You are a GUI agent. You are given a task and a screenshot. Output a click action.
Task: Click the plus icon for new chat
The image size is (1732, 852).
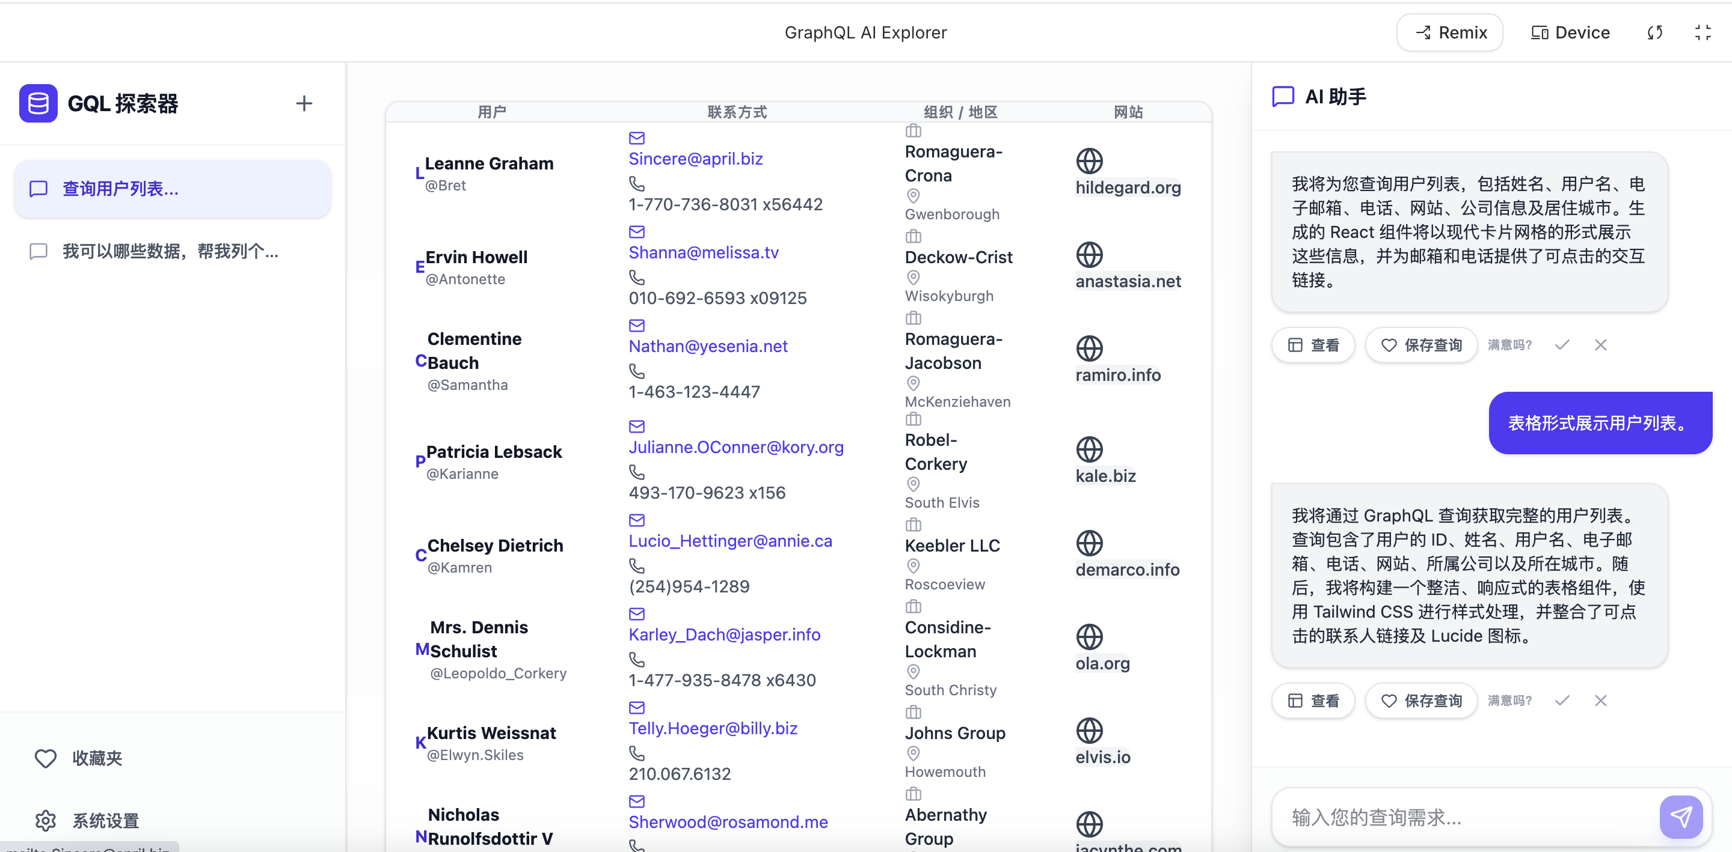(304, 103)
